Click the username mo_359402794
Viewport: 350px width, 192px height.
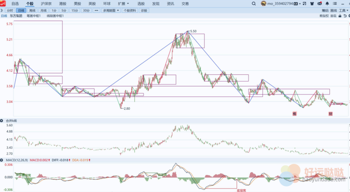tap(280, 4)
